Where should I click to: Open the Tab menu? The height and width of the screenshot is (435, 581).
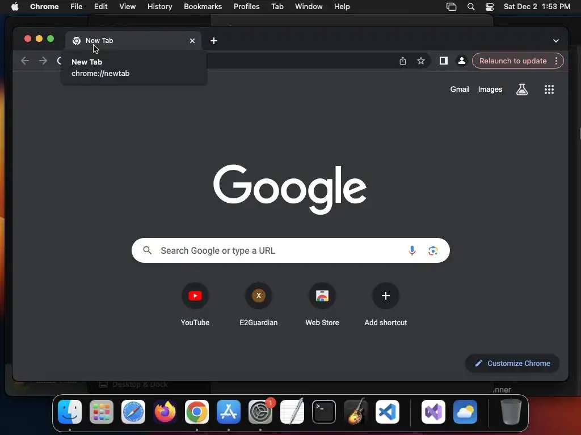pos(277,6)
